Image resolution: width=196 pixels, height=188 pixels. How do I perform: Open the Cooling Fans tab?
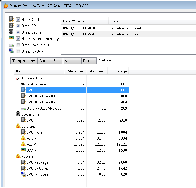pyautogui.click(x=50, y=61)
